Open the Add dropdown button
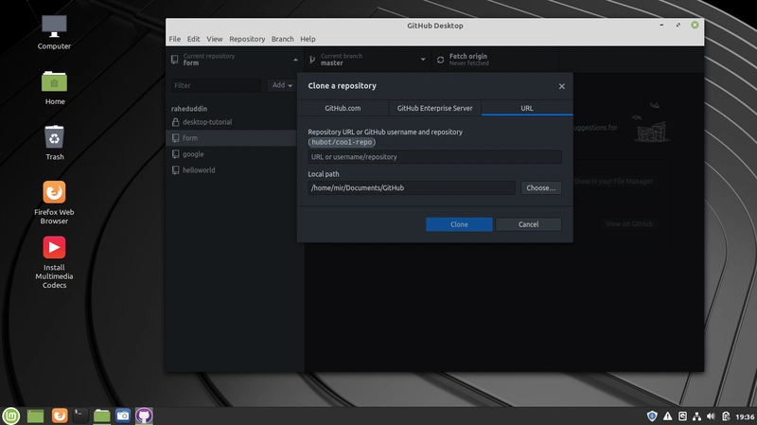 click(281, 85)
